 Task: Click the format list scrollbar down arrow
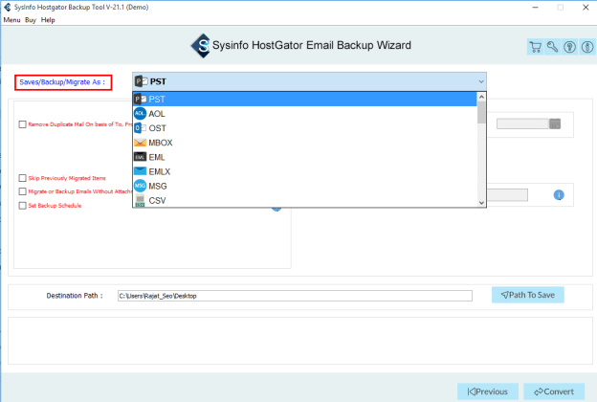click(x=481, y=203)
